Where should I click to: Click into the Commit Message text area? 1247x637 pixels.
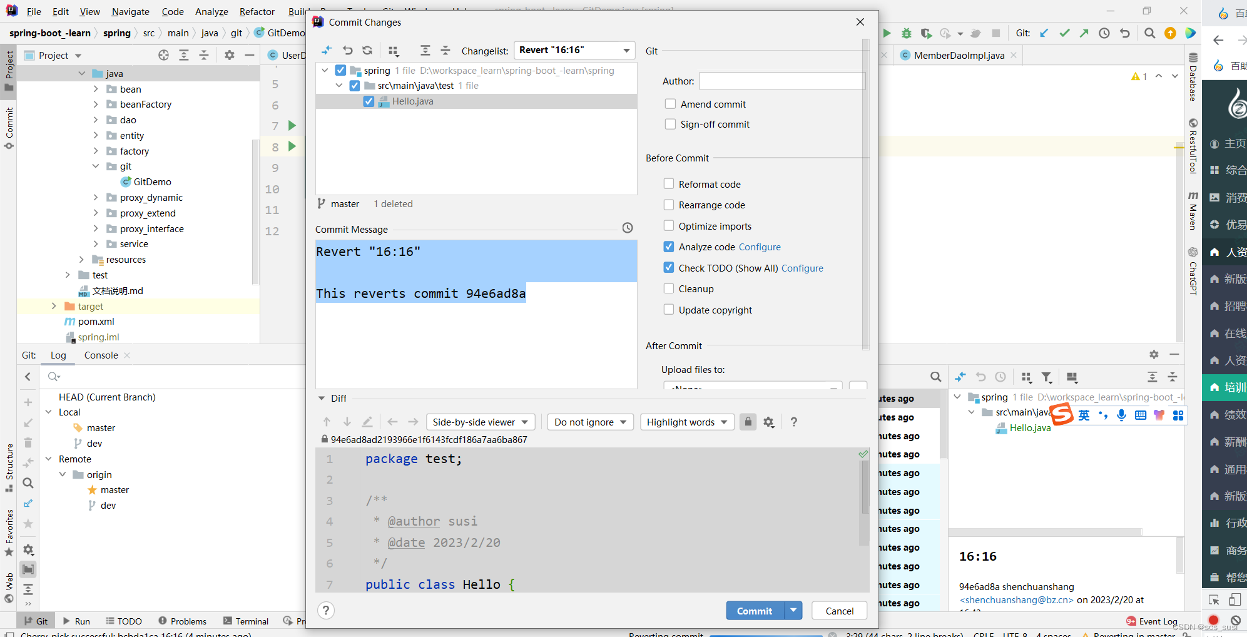[x=476, y=314]
